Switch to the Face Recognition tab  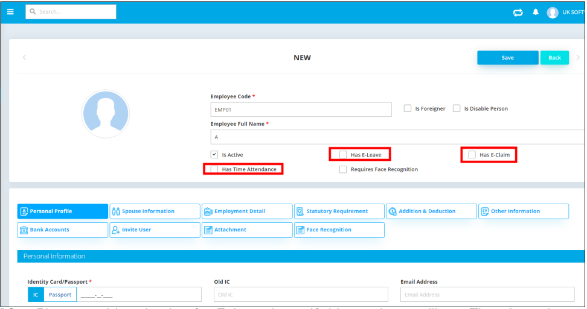point(339,229)
